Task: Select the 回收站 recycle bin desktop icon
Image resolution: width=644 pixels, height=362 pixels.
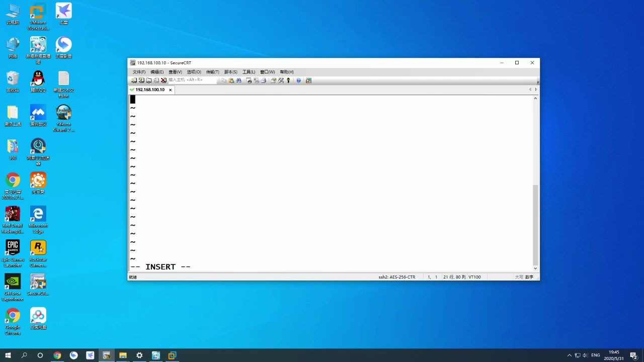Action: (x=13, y=81)
